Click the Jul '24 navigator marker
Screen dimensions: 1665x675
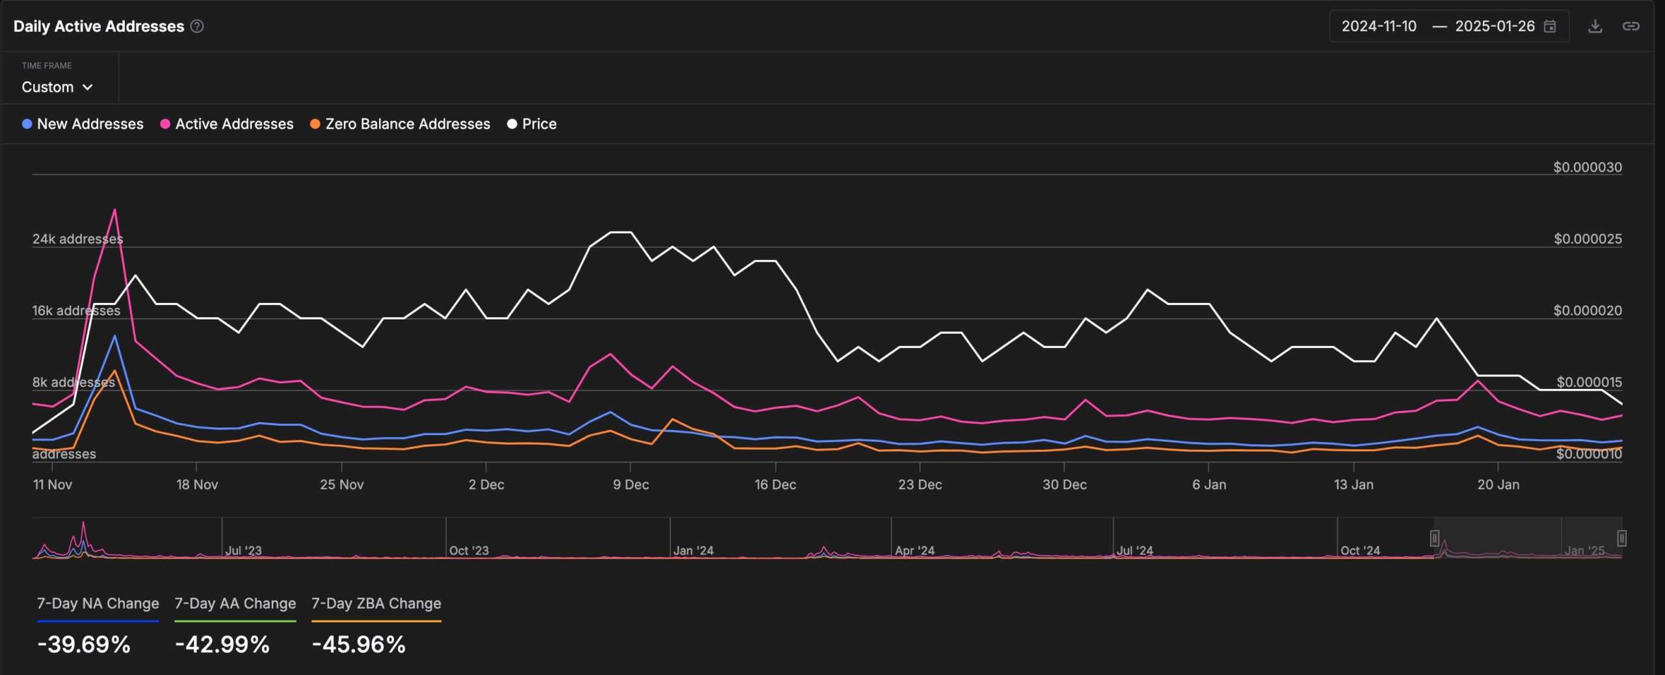tap(1135, 550)
